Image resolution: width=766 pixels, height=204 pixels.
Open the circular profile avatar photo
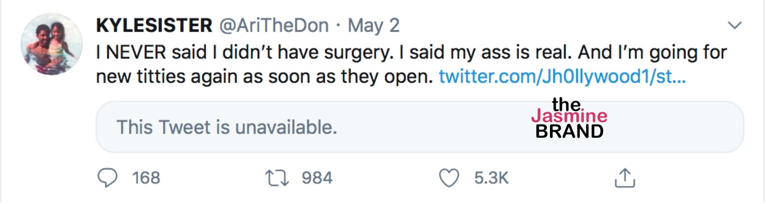click(51, 44)
